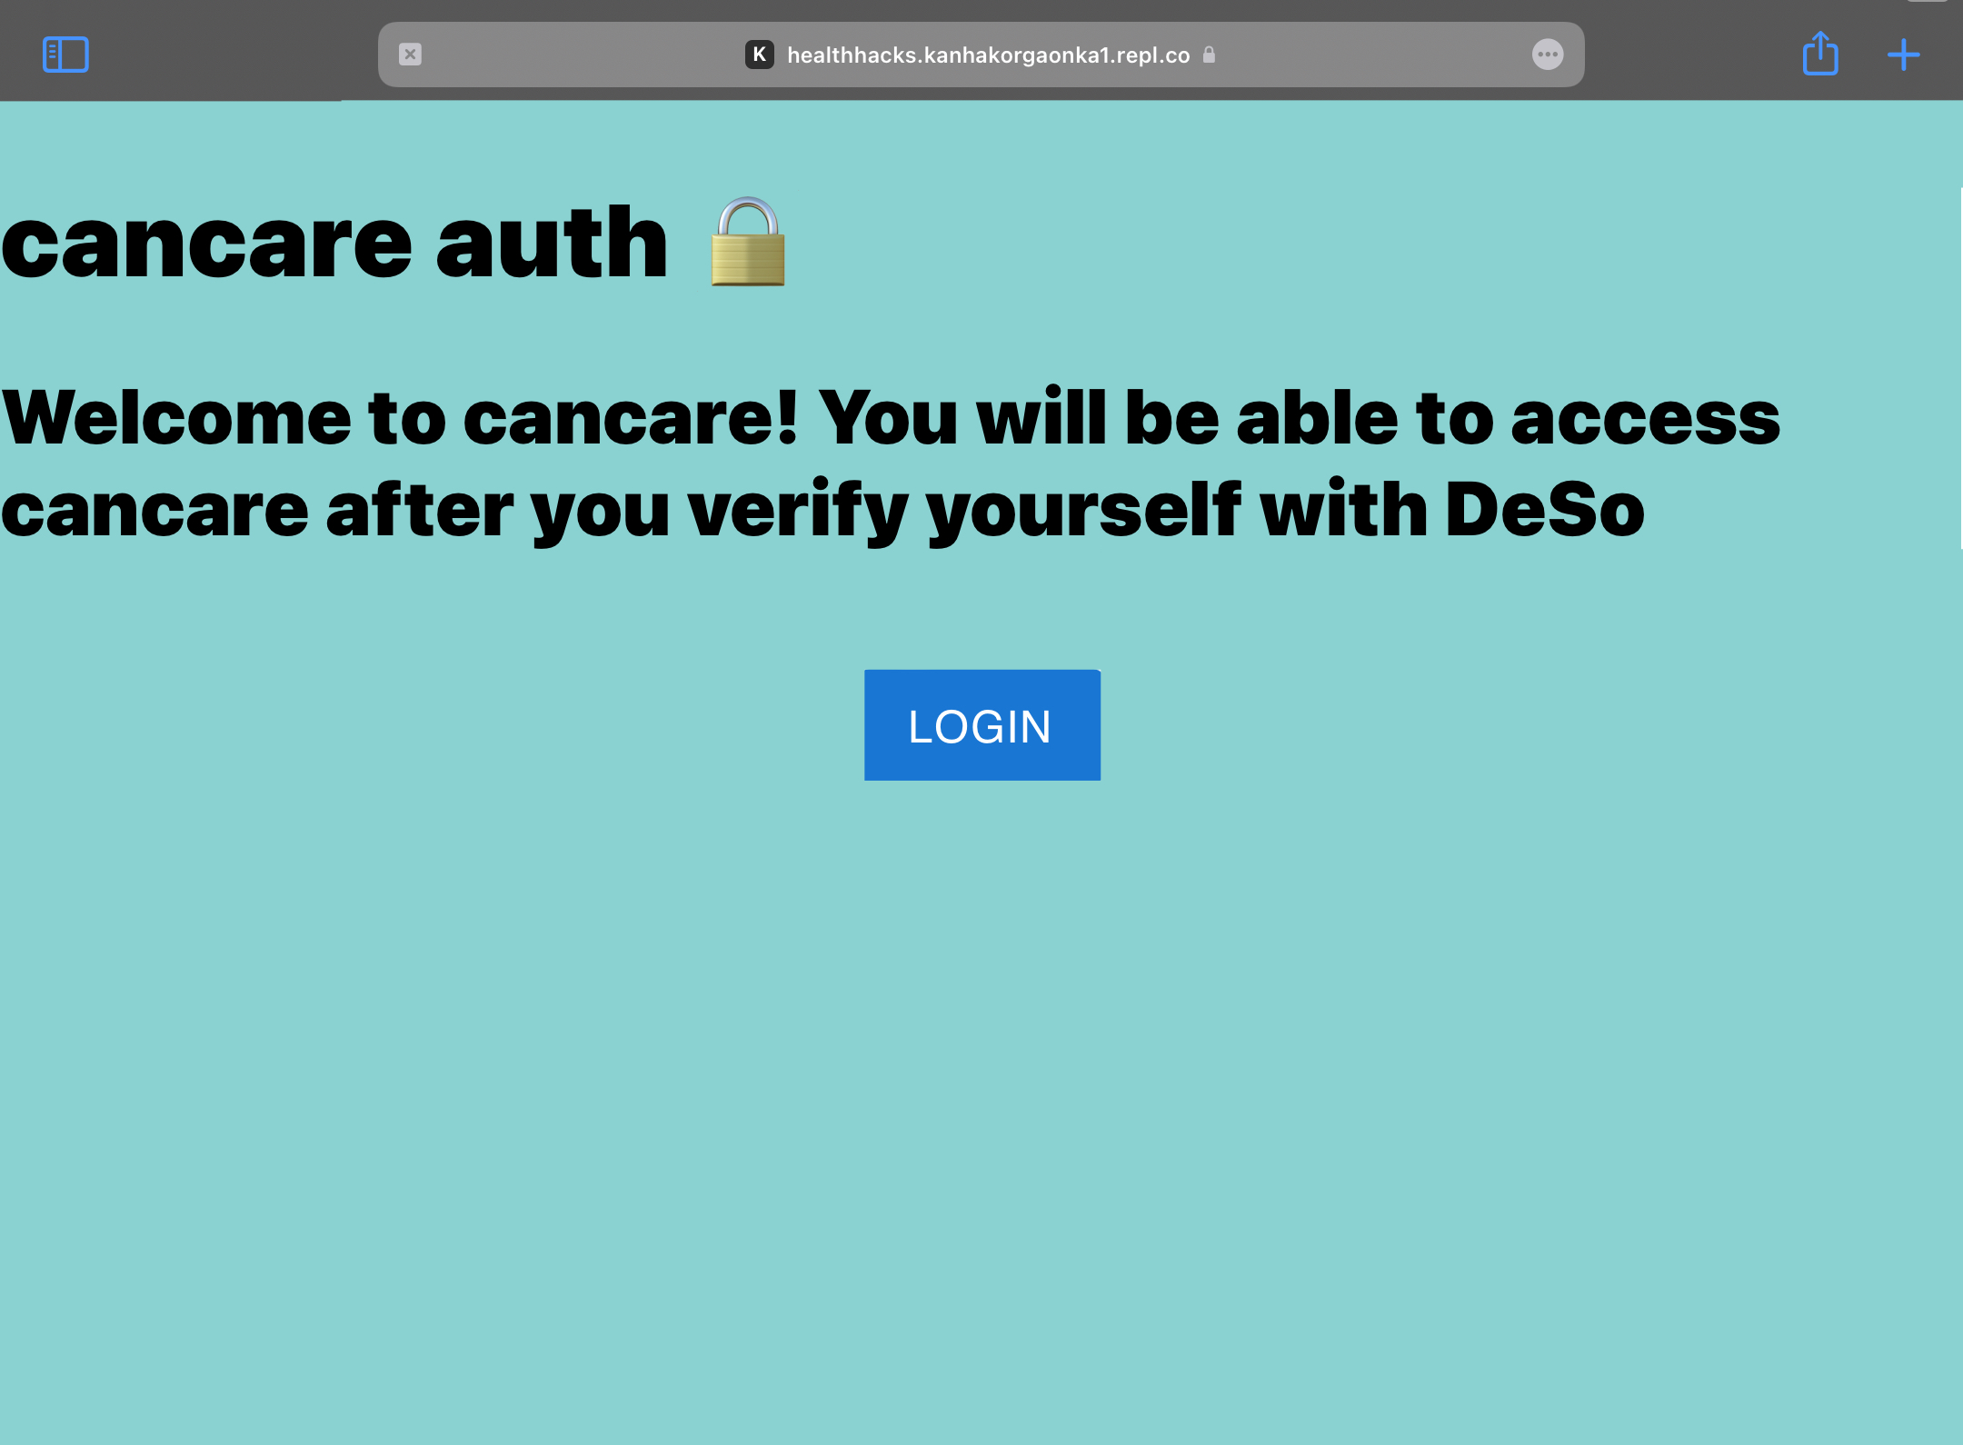Click the golden padlock emoji in heading

(747, 243)
